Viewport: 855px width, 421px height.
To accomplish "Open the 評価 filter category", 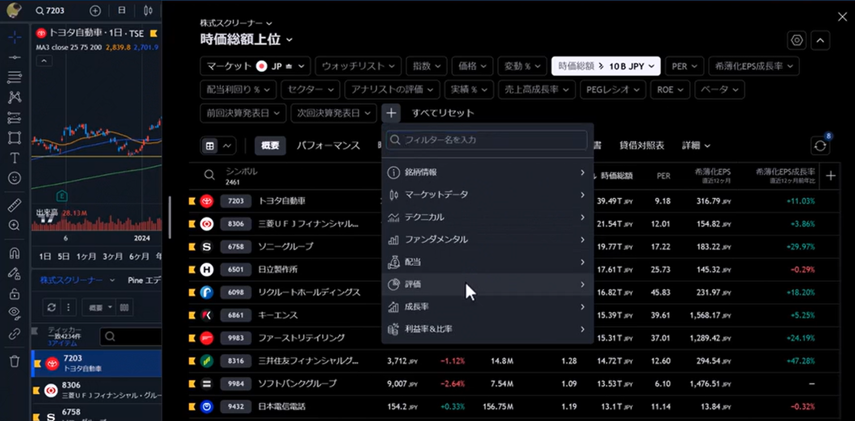I will 487,284.
